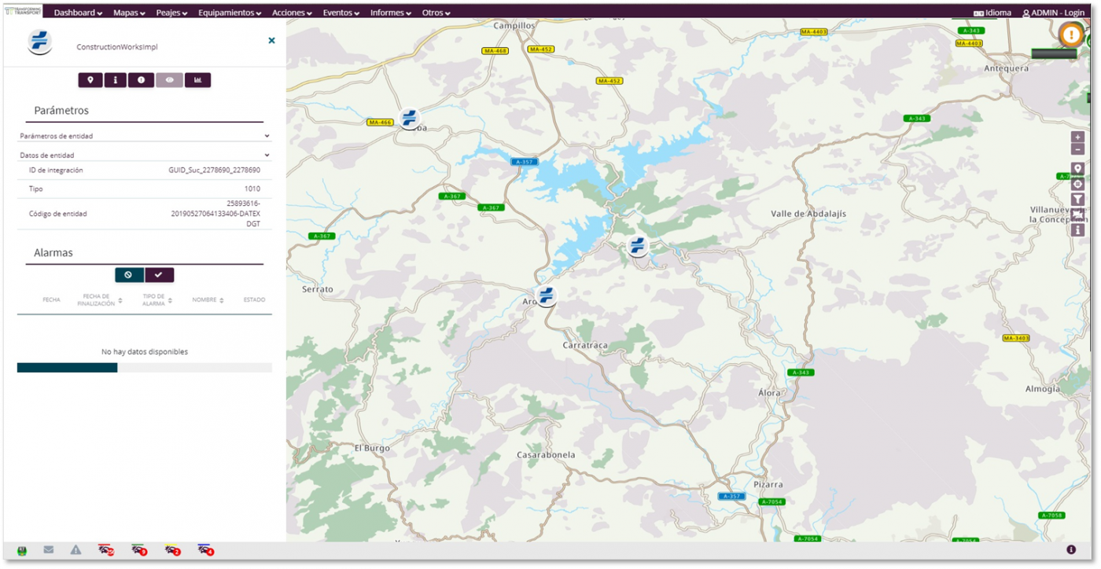Open the Otros dropdown menu

pyautogui.click(x=436, y=13)
